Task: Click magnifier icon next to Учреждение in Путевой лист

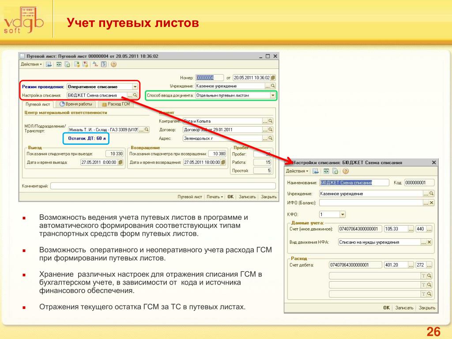Action: point(273,86)
